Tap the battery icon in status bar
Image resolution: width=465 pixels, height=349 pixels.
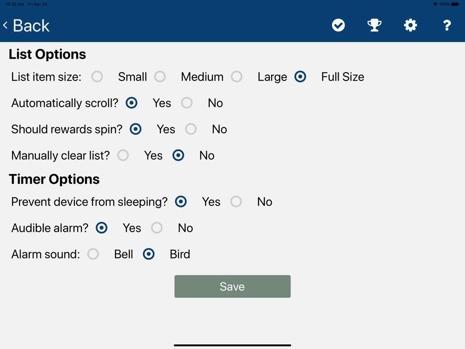click(x=455, y=4)
